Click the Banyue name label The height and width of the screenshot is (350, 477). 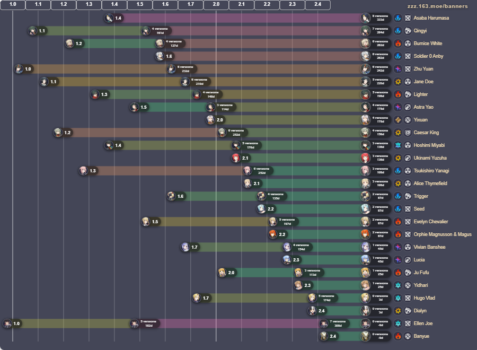point(421,336)
